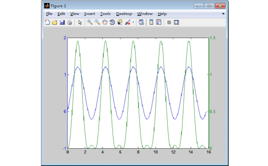Open the Tools menu
This screenshot has width=268, height=166.
tap(105, 14)
